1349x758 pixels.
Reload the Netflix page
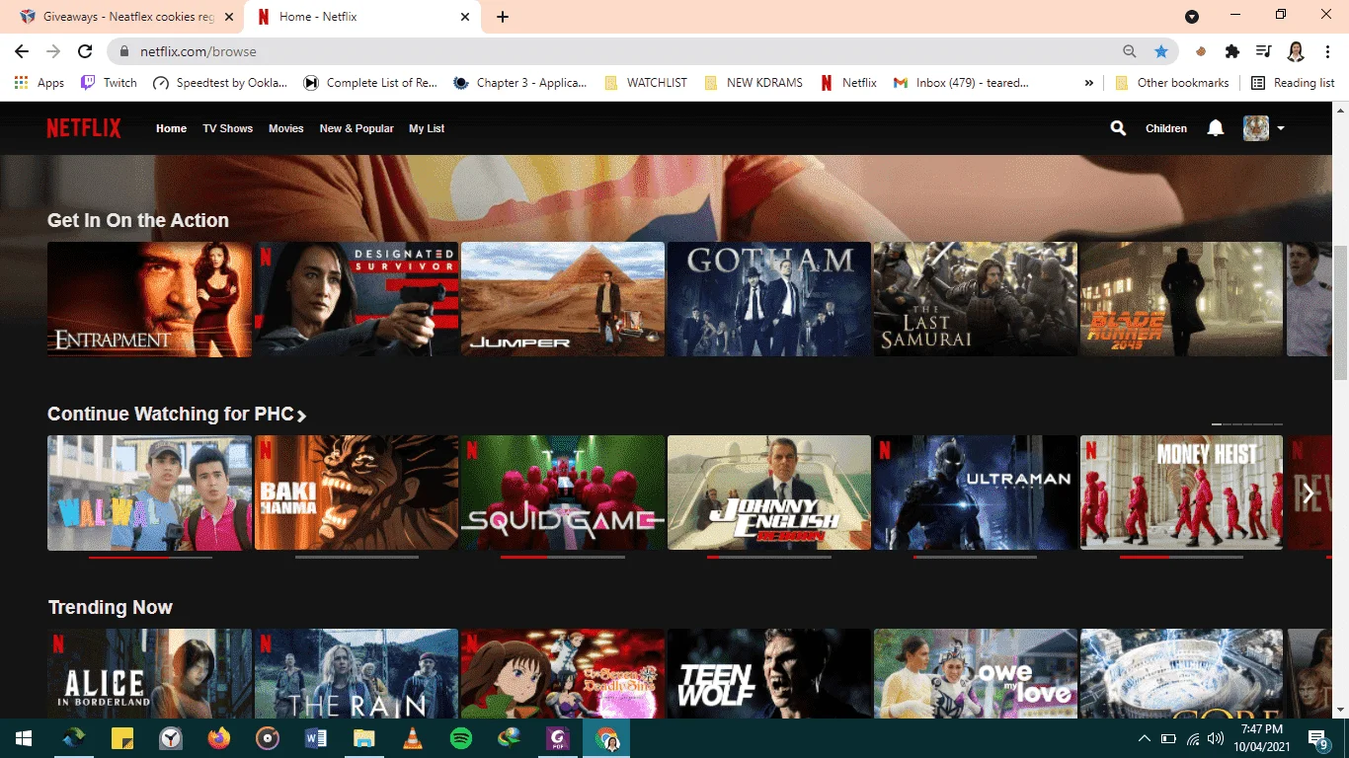coord(85,51)
